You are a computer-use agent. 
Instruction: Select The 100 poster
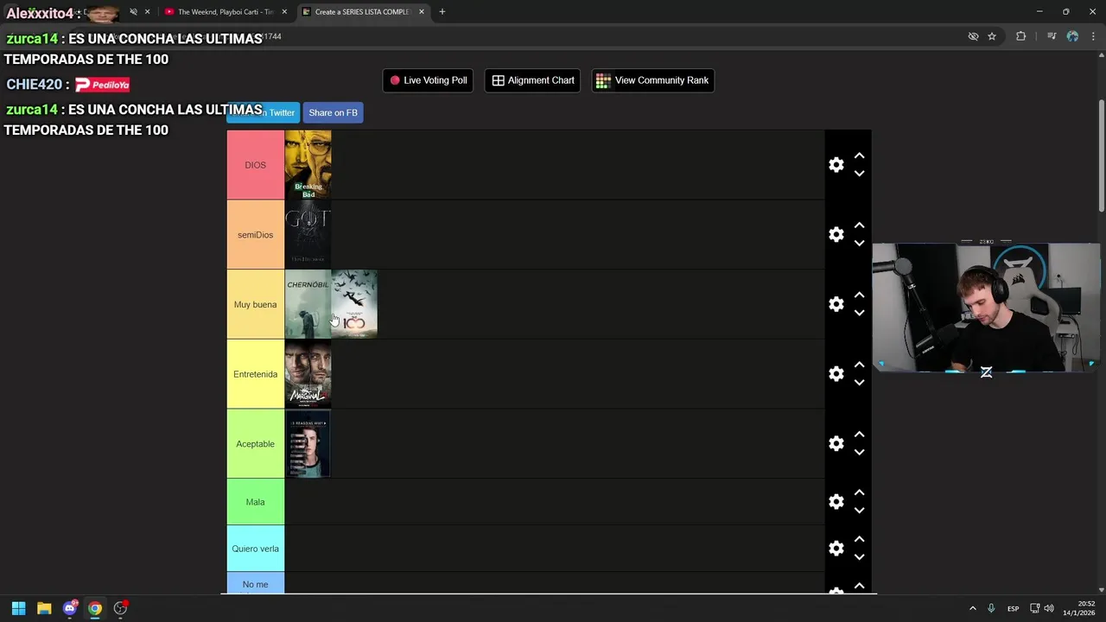pos(354,304)
